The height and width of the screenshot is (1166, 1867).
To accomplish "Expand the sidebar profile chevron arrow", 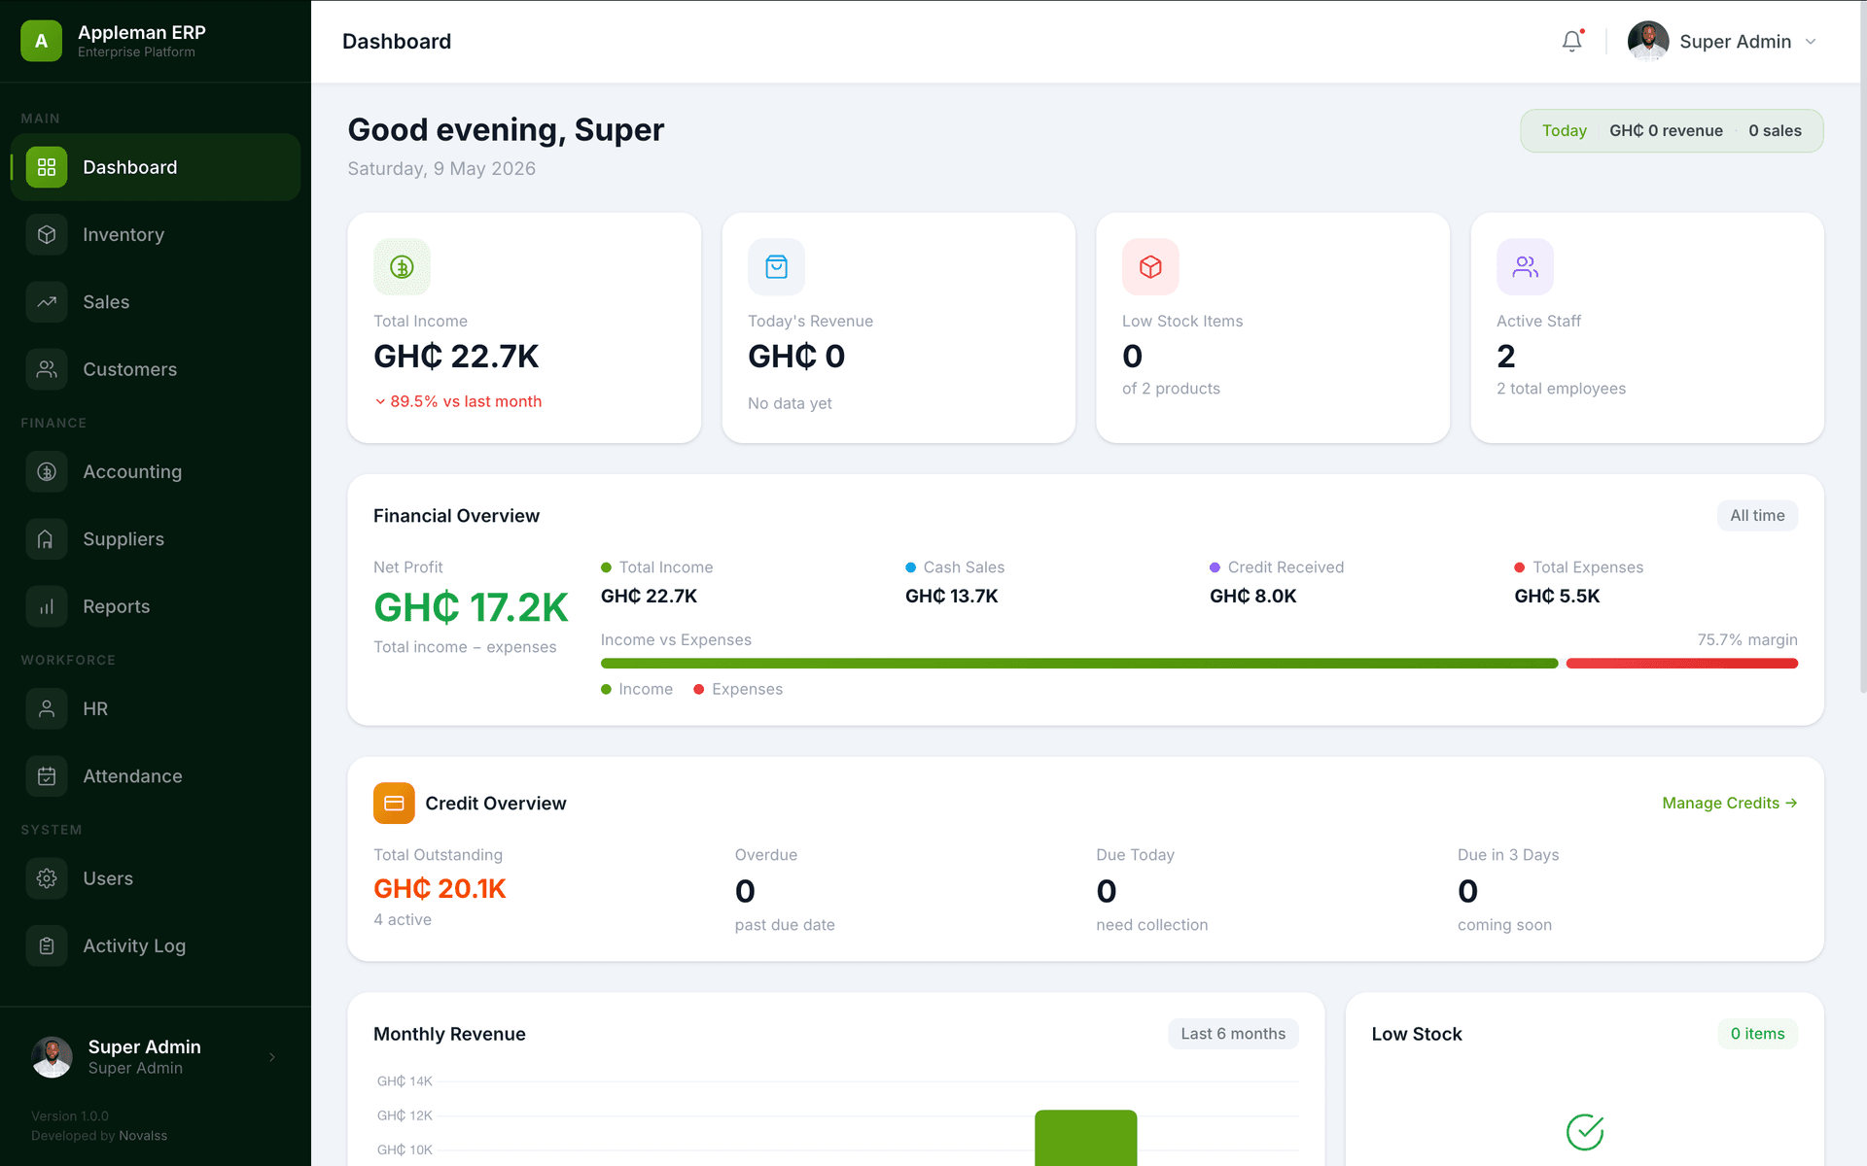I will pos(272,1057).
